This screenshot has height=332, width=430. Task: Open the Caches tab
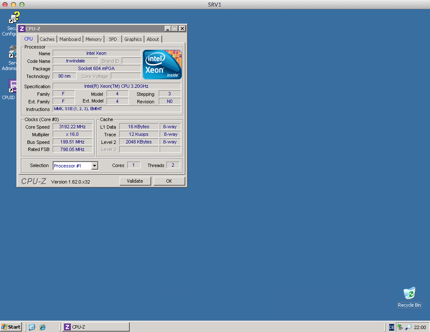[x=47, y=39]
